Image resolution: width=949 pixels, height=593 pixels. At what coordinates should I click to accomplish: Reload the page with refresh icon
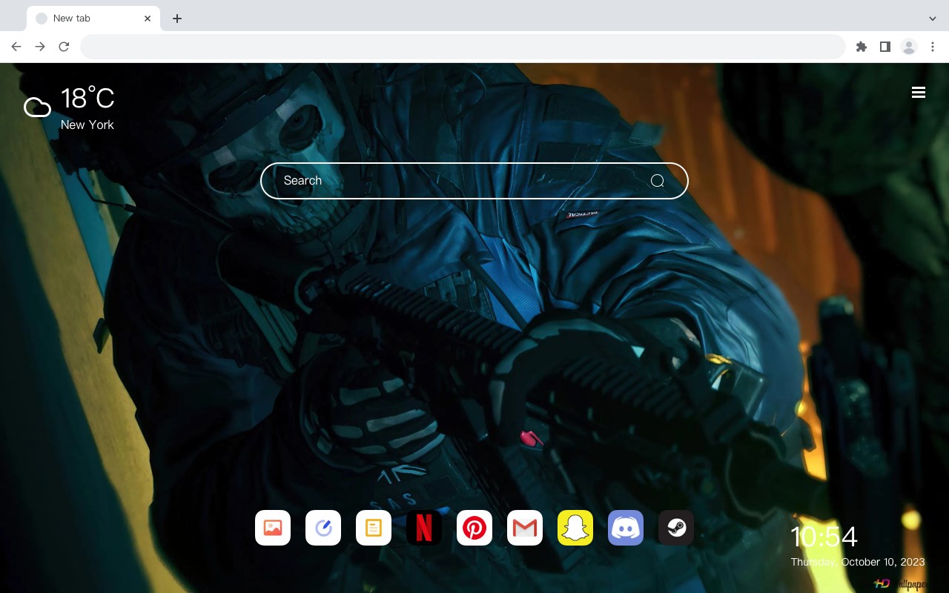coord(64,47)
